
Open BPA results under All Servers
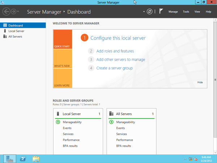click(x=123, y=146)
